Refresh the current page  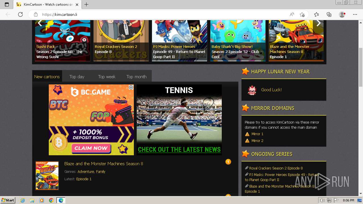click(x=20, y=14)
